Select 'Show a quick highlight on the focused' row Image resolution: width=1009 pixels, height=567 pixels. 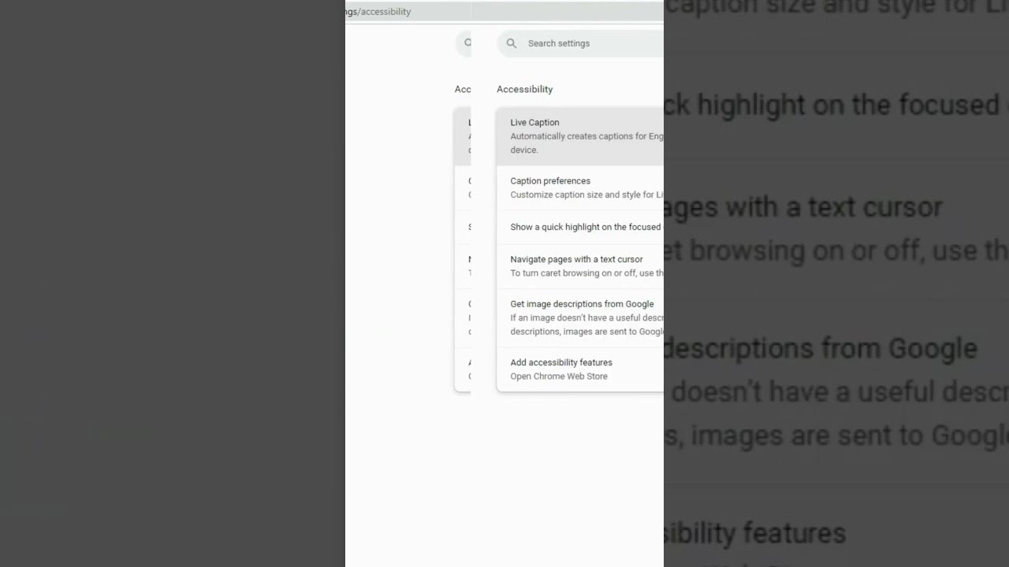coord(580,227)
